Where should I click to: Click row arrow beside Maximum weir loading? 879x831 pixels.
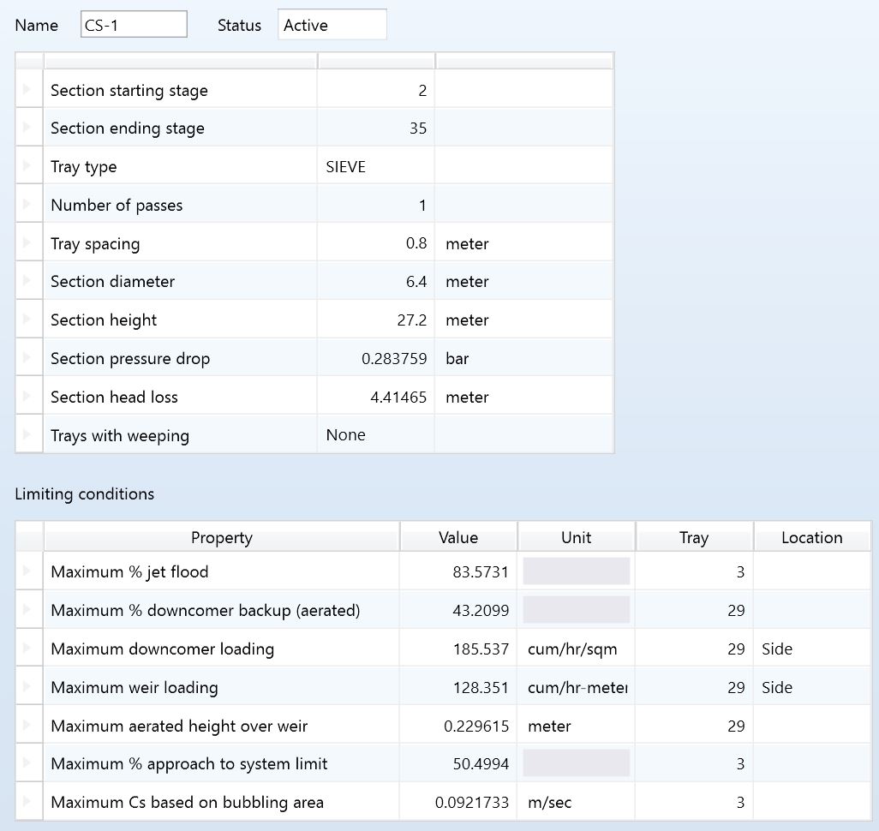pyautogui.click(x=28, y=687)
